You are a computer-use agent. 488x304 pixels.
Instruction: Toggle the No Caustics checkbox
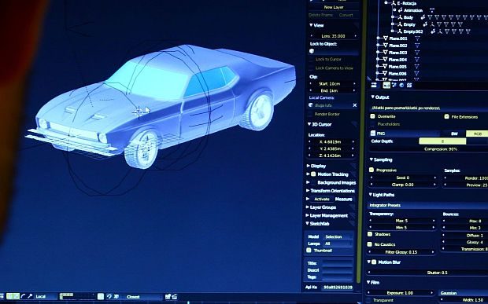(x=370, y=244)
